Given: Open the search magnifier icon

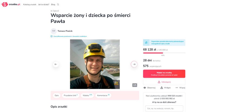Looking at the screenshot, I should tap(58, 5).
